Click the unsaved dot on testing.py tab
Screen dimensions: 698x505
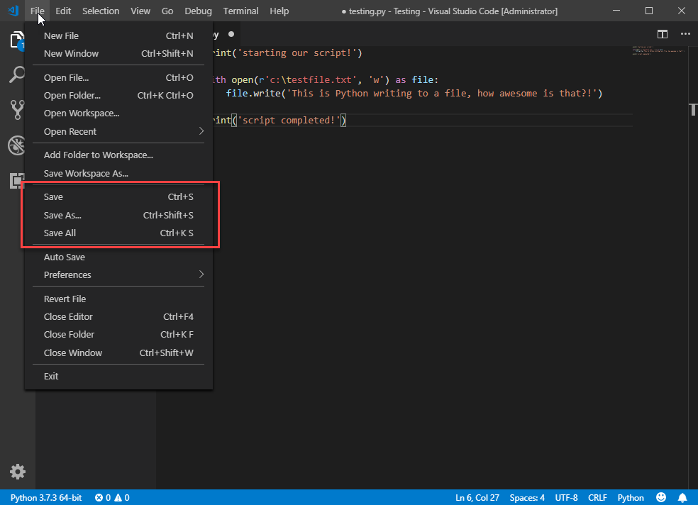pyautogui.click(x=231, y=34)
